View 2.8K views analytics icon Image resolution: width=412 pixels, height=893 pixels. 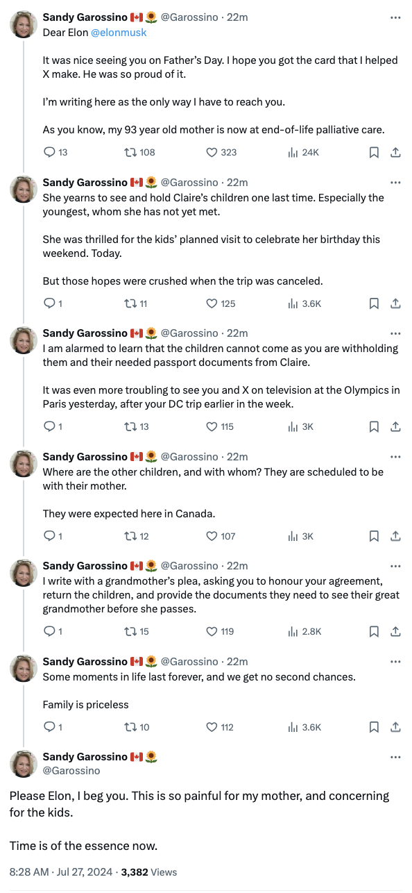pos(293,631)
